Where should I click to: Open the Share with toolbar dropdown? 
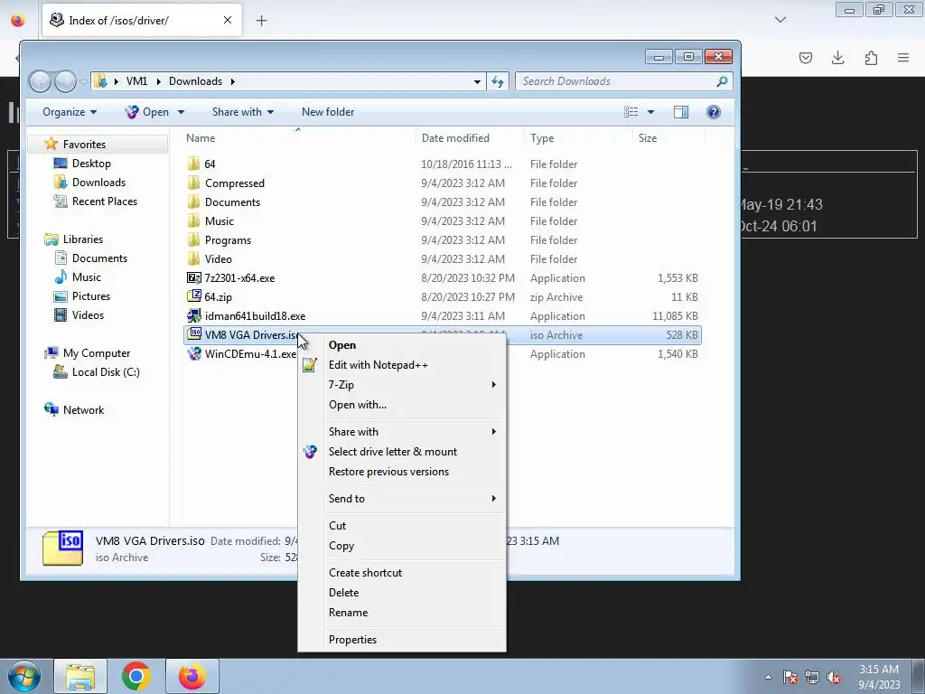243,112
